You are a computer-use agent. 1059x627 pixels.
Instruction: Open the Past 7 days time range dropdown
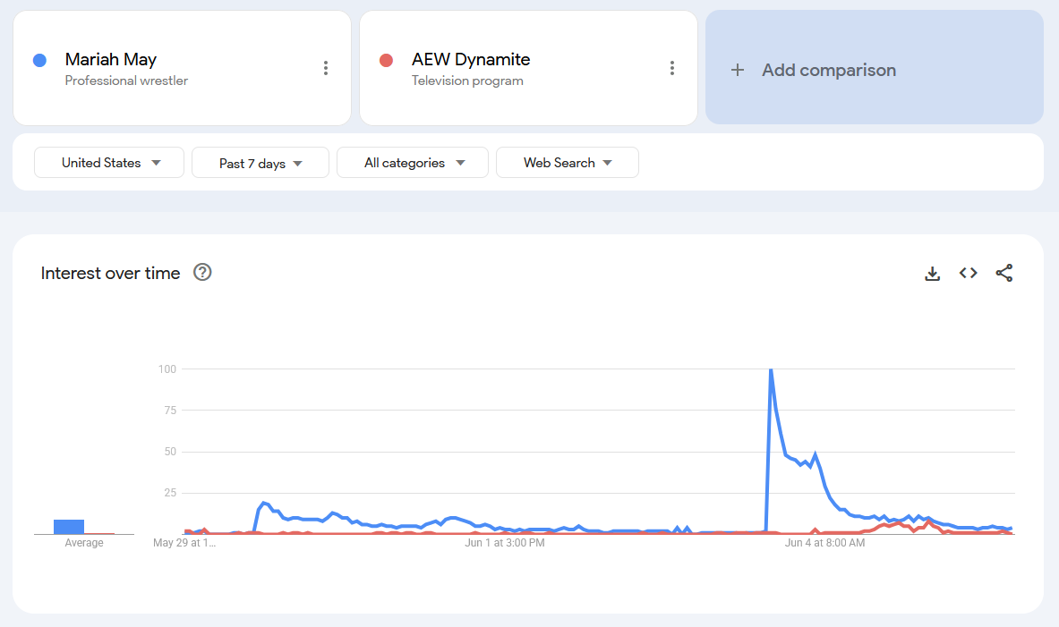[260, 163]
